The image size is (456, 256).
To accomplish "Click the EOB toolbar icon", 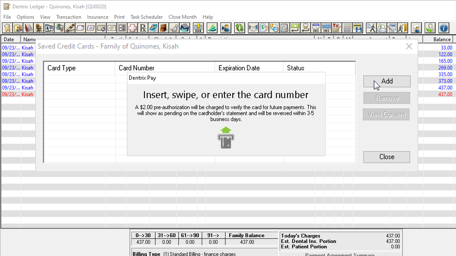I will (198, 28).
